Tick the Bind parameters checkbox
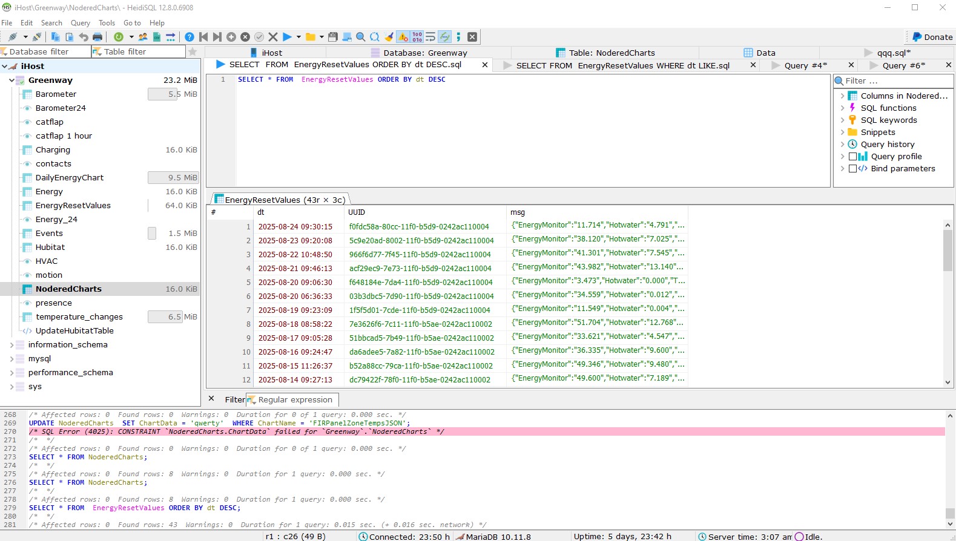Viewport: 956px width, 541px height. click(x=852, y=169)
